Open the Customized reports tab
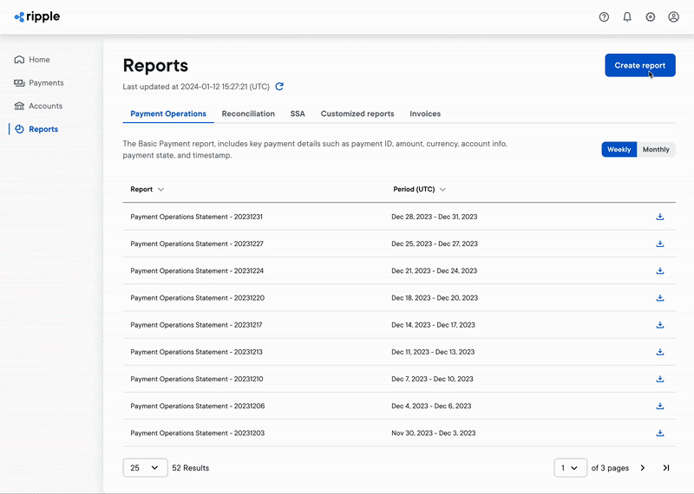The height and width of the screenshot is (494, 694). 357,114
